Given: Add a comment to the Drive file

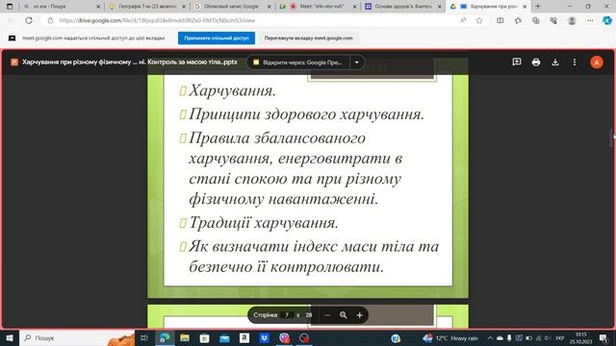Looking at the screenshot, I should tap(517, 62).
